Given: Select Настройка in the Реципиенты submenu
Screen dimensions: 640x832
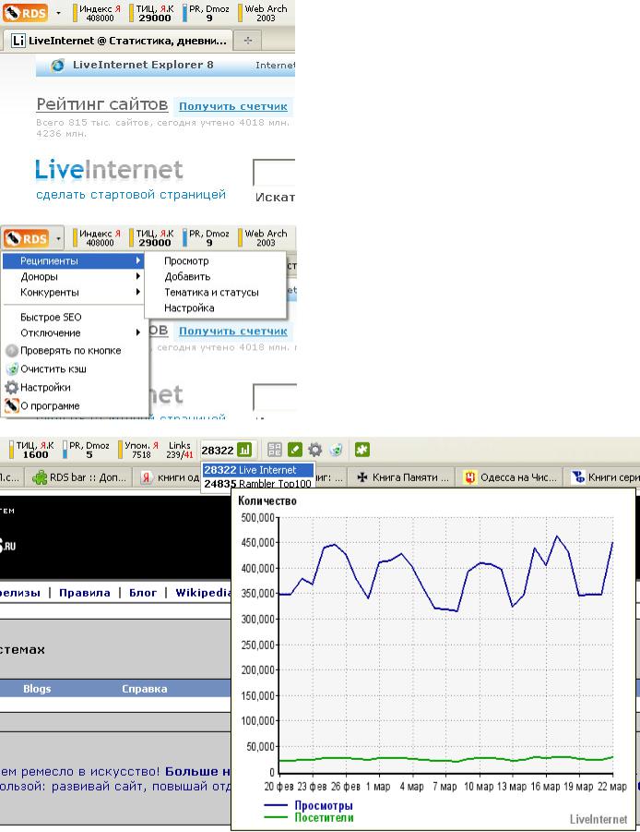Looking at the screenshot, I should tap(189, 307).
